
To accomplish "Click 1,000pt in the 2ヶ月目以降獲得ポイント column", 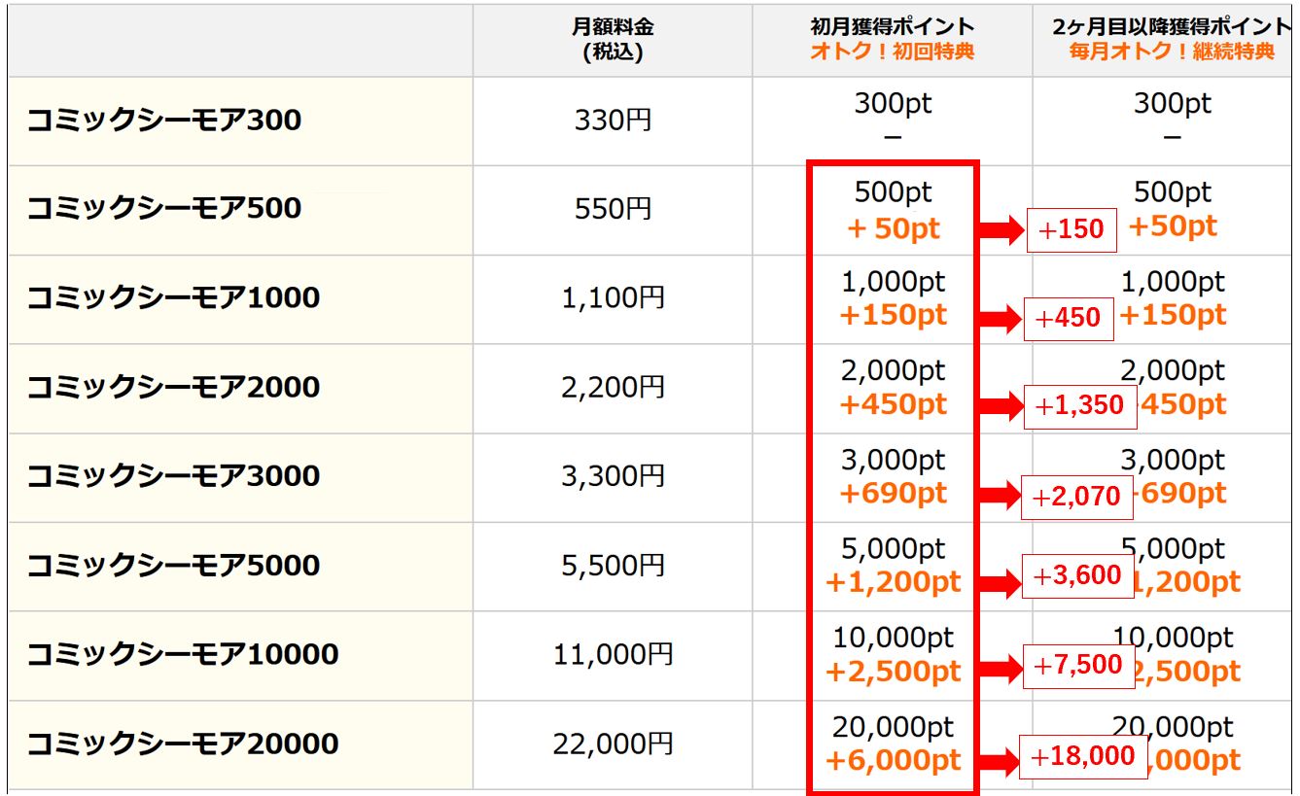I will pyautogui.click(x=1173, y=283).
